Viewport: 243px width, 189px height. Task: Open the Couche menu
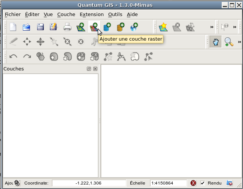66,14
